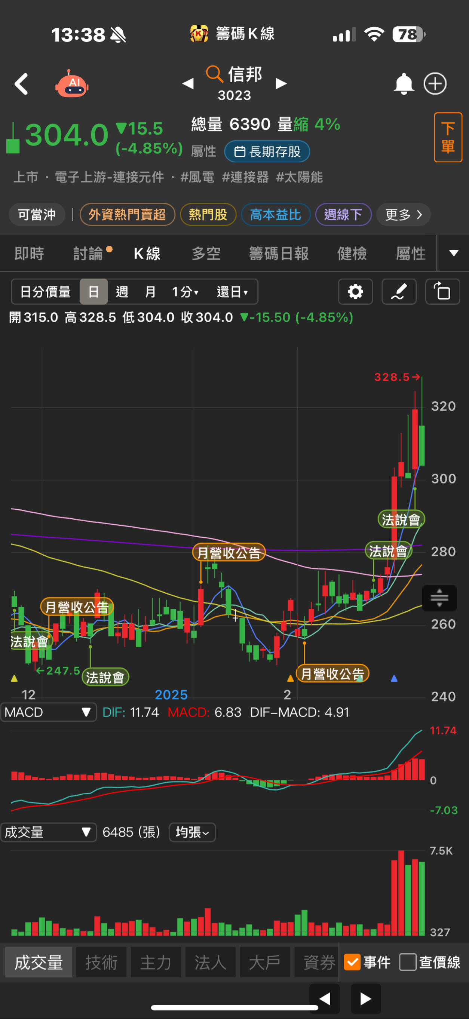
Task: Open price alert bell icon
Action: point(404,83)
